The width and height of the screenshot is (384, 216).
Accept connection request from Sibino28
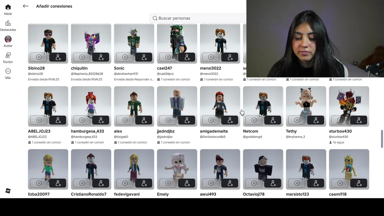pos(58,57)
